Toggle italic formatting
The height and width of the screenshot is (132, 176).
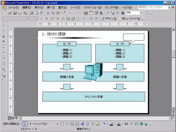point(41,19)
